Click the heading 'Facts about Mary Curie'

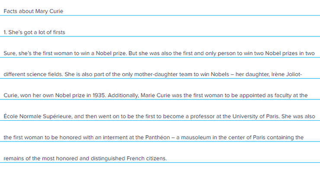point(33,11)
